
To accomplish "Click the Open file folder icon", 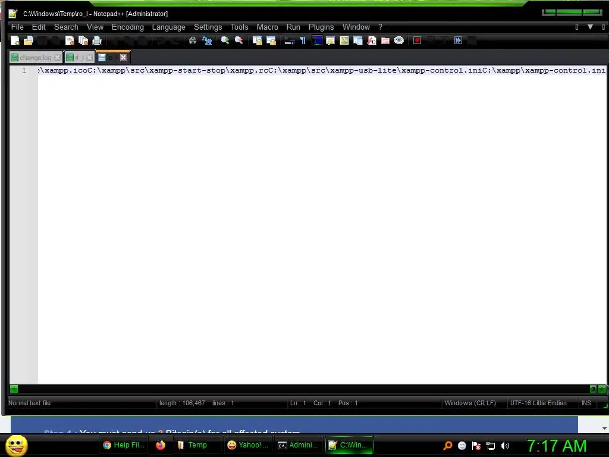I will coord(29,40).
